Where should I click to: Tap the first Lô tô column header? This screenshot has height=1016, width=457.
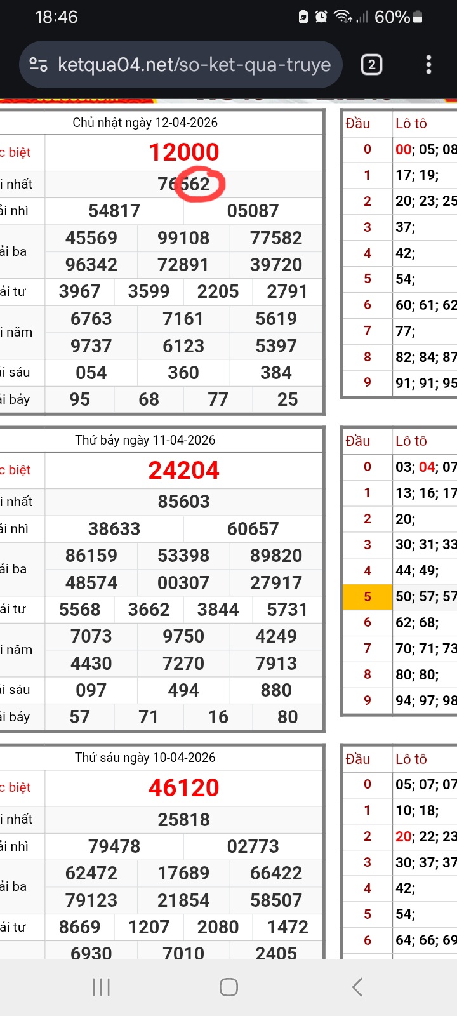pos(411,123)
